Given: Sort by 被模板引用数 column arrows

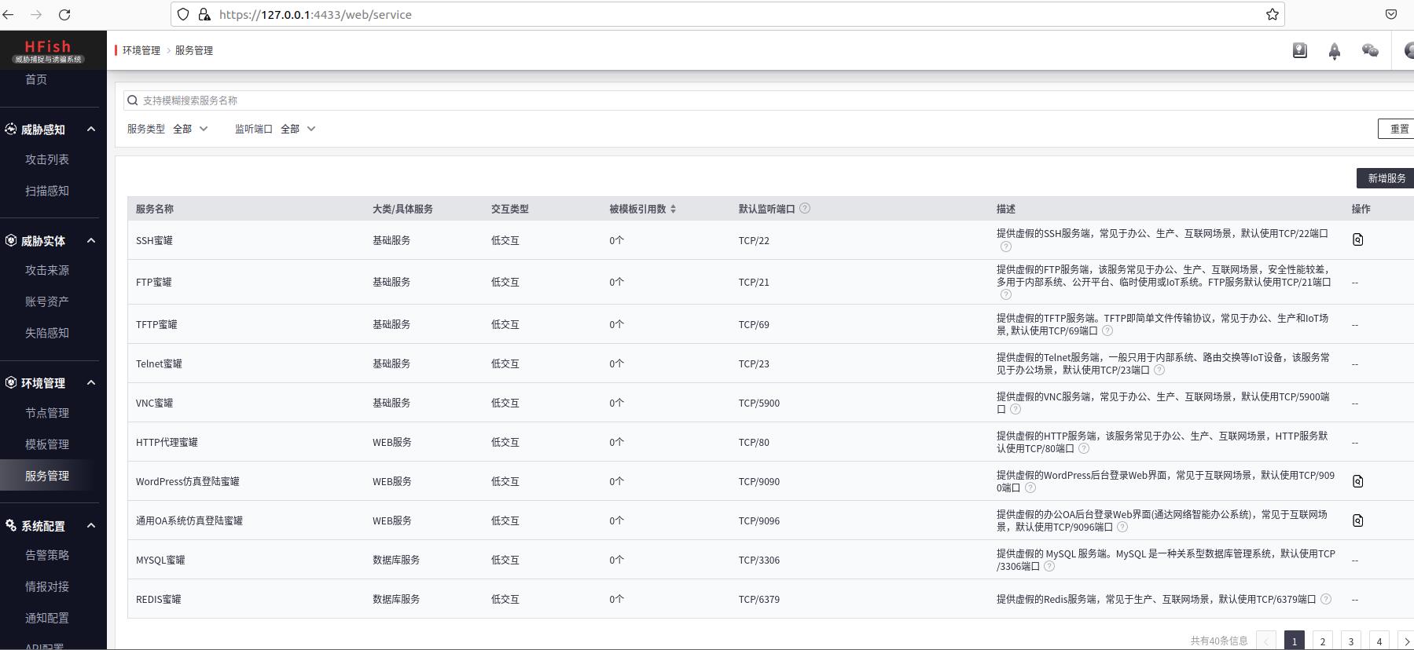Looking at the screenshot, I should (x=674, y=209).
